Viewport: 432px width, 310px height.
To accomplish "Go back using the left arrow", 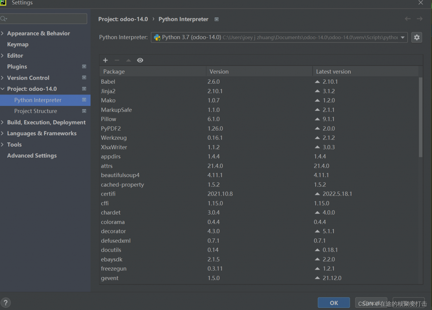I will tap(408, 19).
